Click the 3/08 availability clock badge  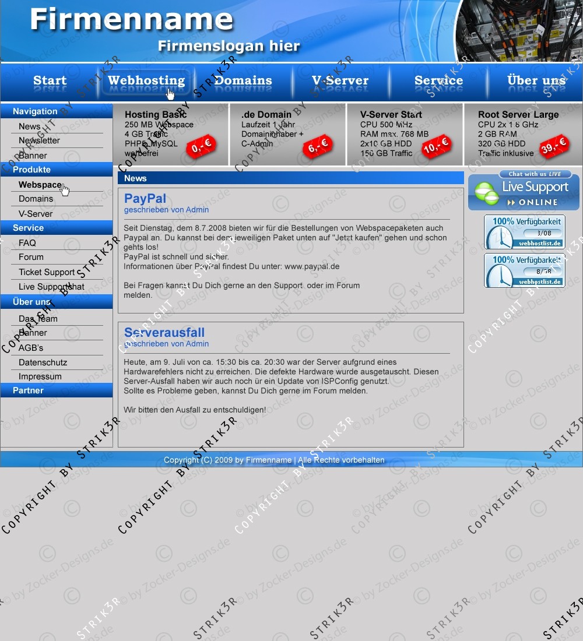point(525,231)
